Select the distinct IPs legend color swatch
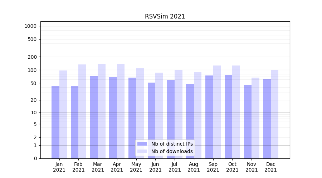This screenshot has height=178, width=322. [x=142, y=144]
